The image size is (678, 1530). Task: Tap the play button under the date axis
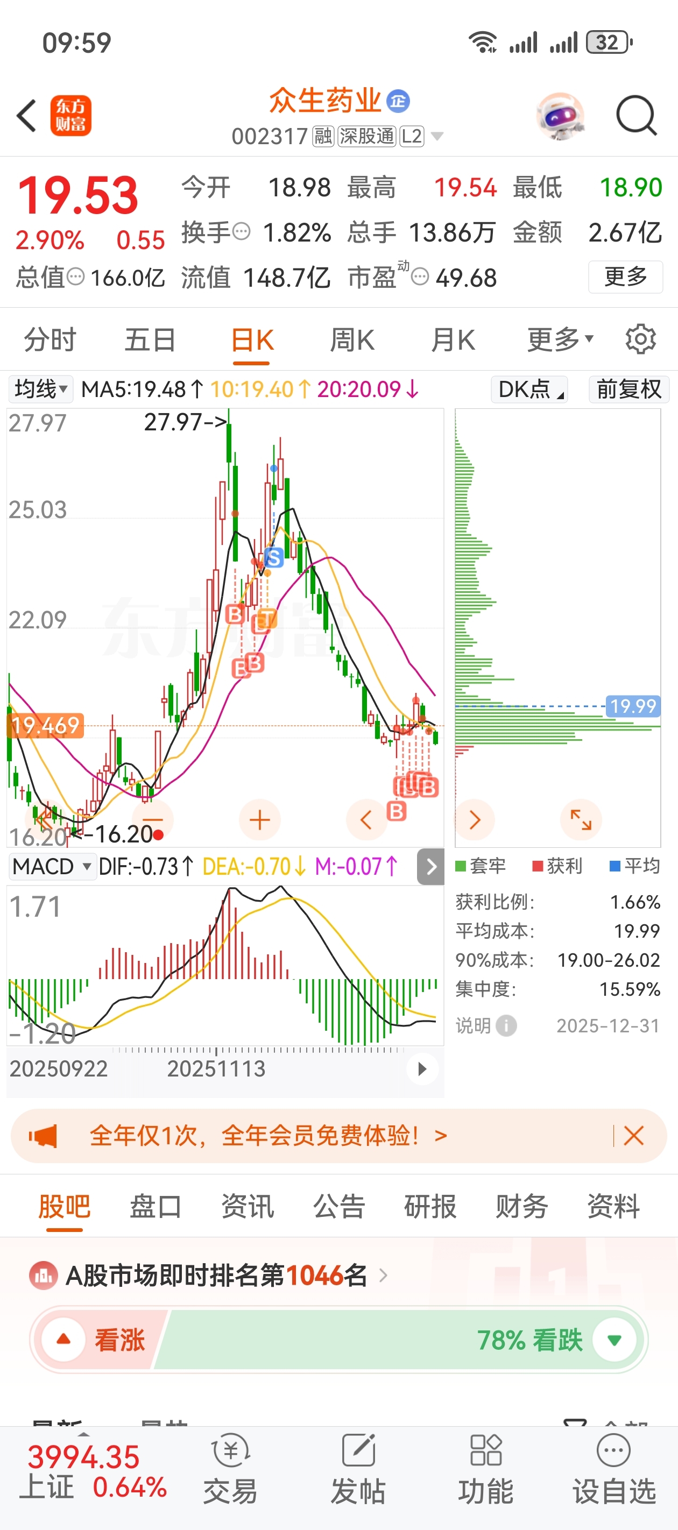pos(422,1069)
